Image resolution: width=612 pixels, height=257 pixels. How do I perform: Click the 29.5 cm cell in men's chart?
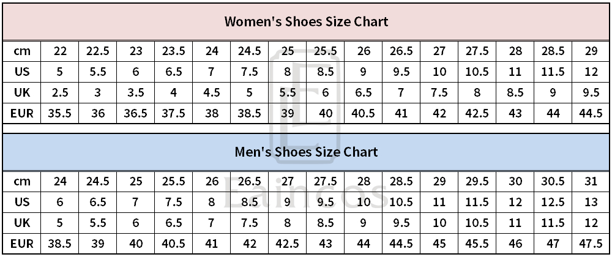[477, 181]
